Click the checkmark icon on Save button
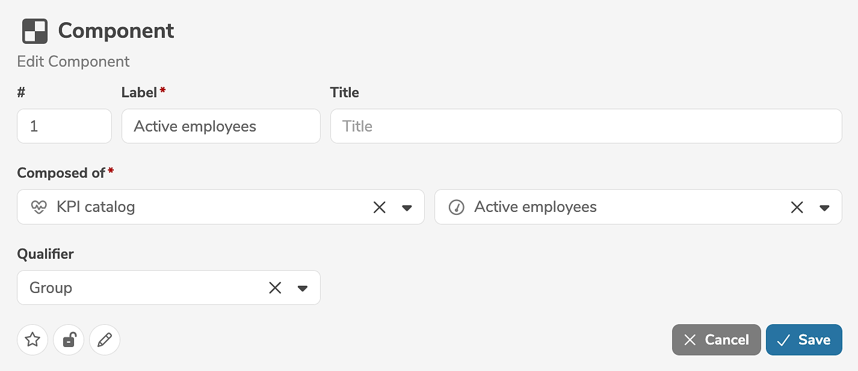 point(783,340)
